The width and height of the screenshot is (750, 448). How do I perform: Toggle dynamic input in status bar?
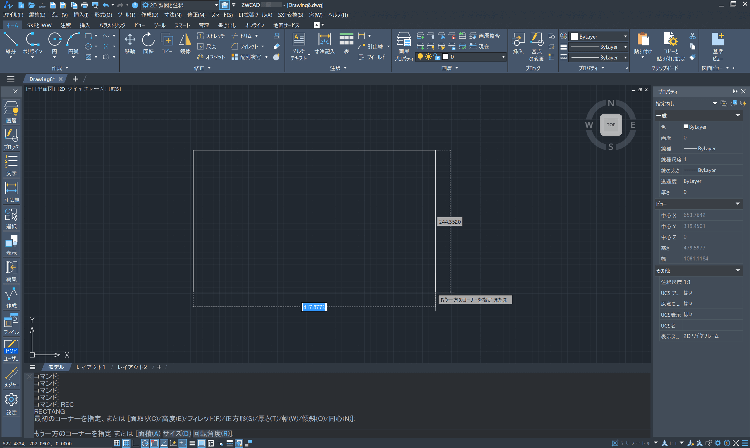coord(183,443)
